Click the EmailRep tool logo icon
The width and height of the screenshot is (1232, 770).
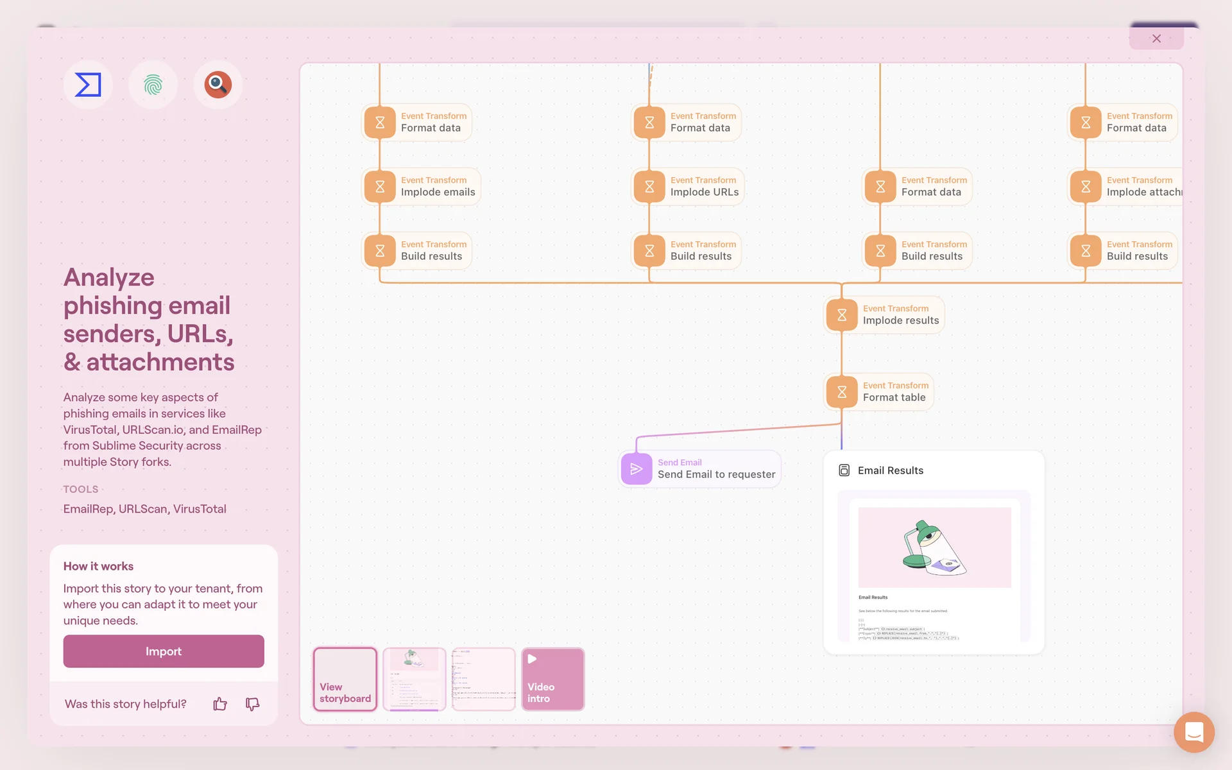pos(88,85)
